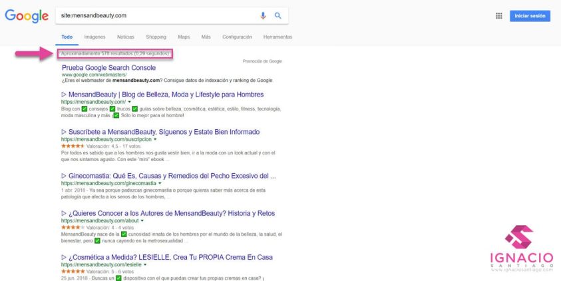Viewport: 561px width, 281px height.
Task: Switch to the Imágenes tab
Action: click(94, 37)
